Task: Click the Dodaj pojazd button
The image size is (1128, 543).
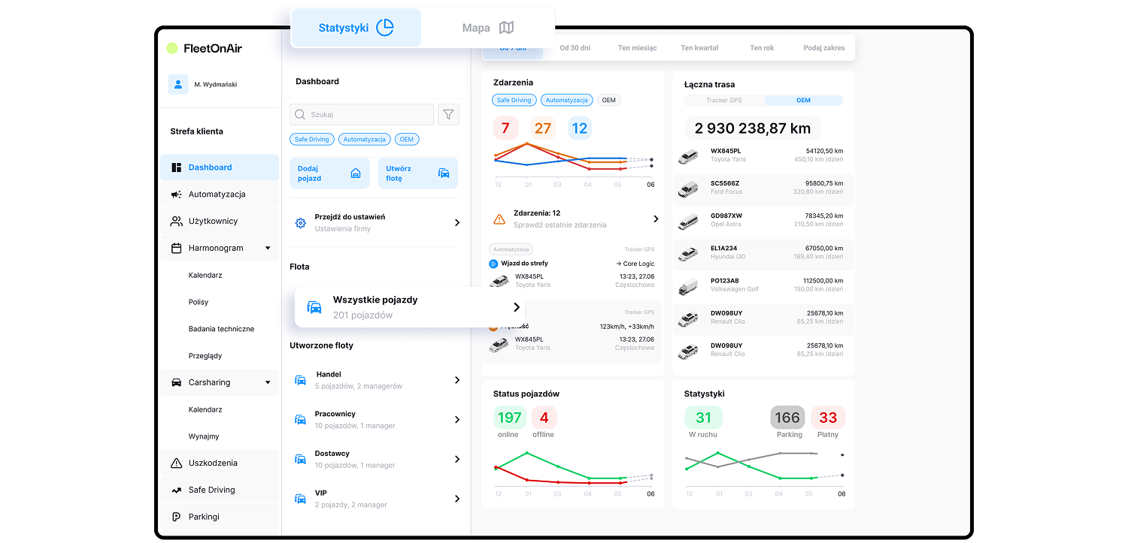Action: 329,173
